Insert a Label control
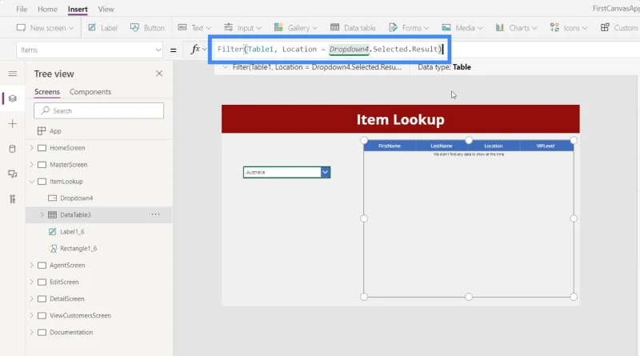This screenshot has height=356, width=640. (103, 28)
